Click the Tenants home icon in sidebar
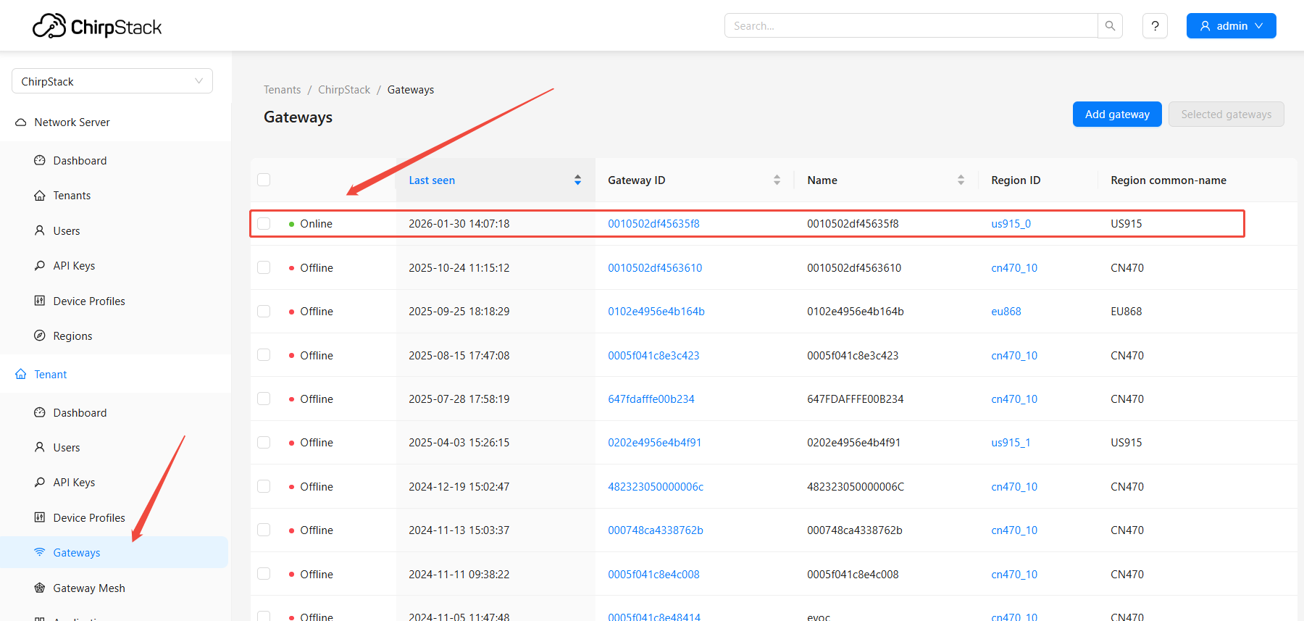The image size is (1304, 621). [40, 196]
